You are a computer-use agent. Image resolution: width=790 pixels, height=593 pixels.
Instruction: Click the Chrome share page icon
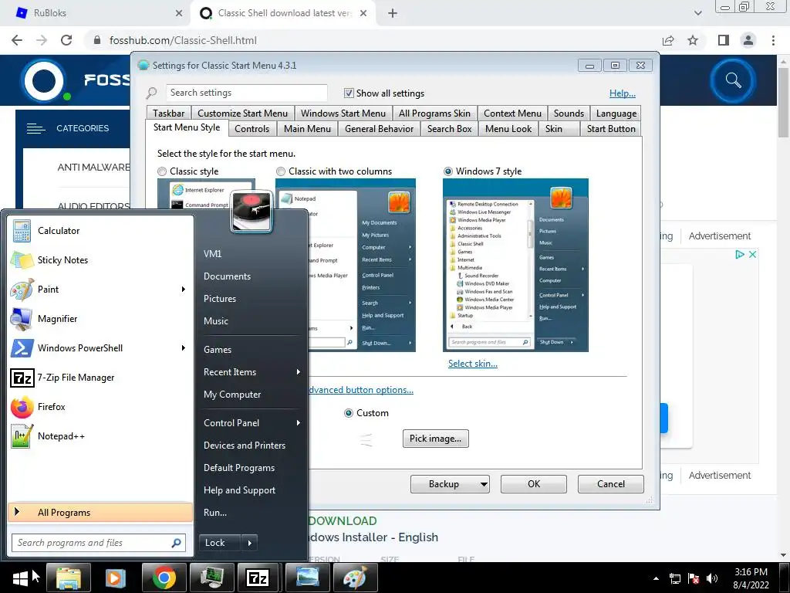pyautogui.click(x=668, y=40)
